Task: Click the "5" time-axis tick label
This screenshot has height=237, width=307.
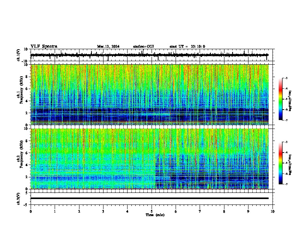Action: [x=152, y=211]
